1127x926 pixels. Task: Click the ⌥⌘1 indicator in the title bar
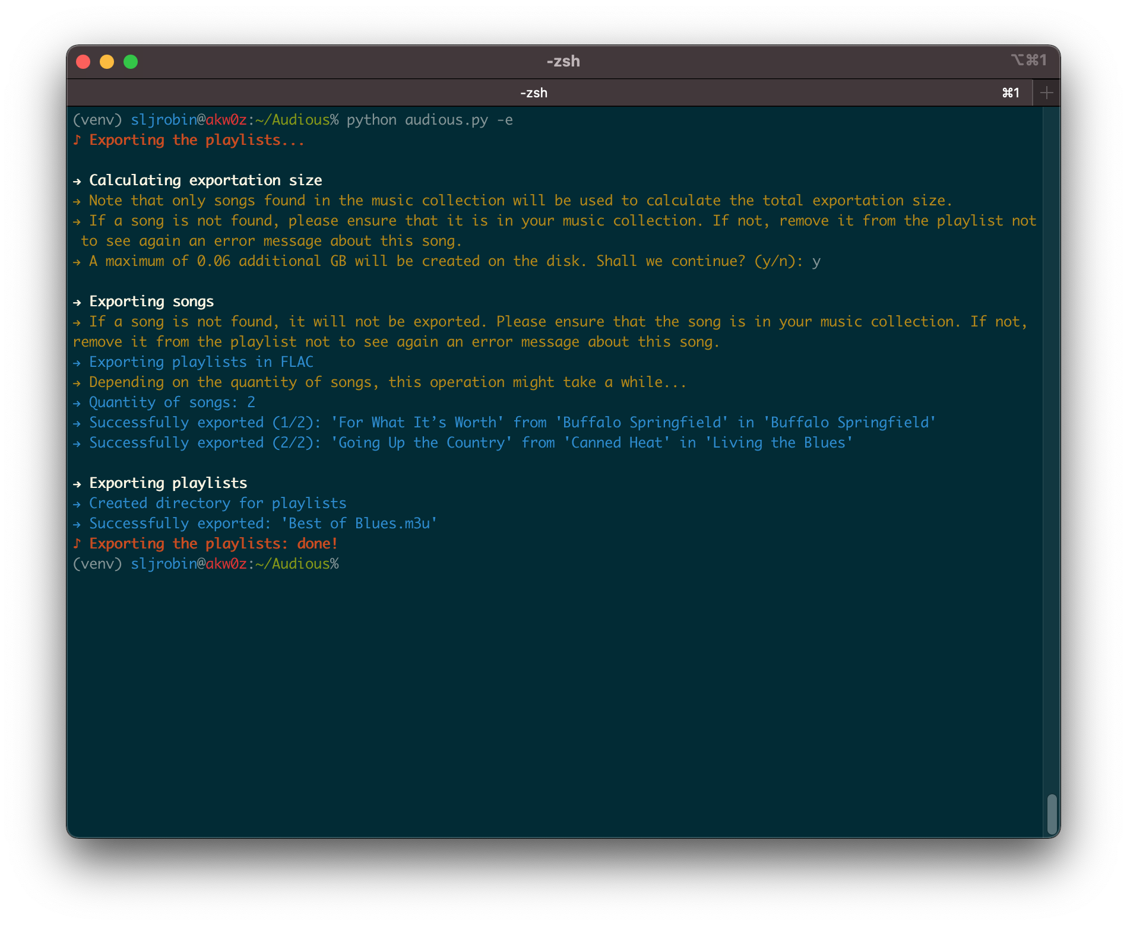point(1028,61)
